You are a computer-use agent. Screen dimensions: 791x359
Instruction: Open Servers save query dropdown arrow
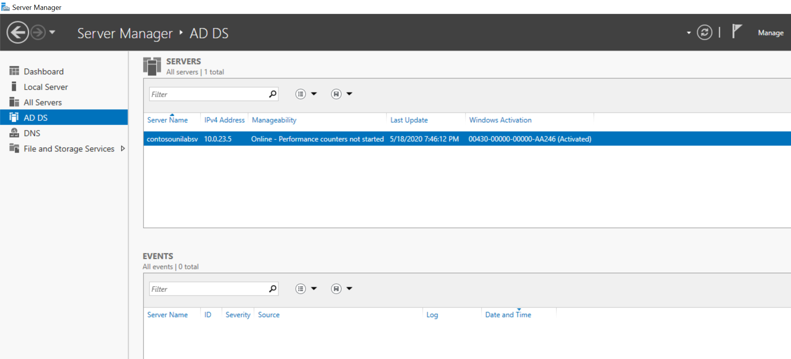click(x=349, y=94)
